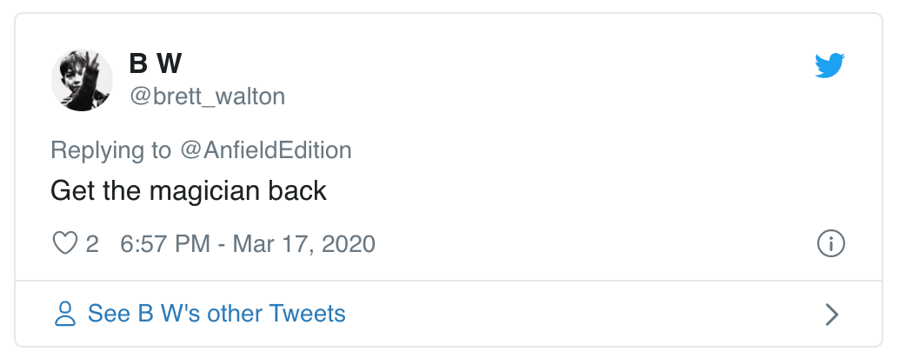Open B W's profile picture
This screenshot has height=358, width=899.
tap(83, 80)
